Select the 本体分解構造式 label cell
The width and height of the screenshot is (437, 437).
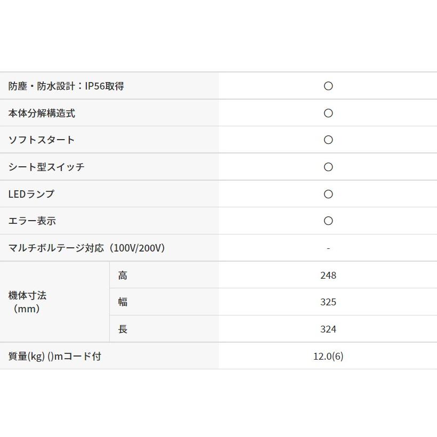[42, 113]
